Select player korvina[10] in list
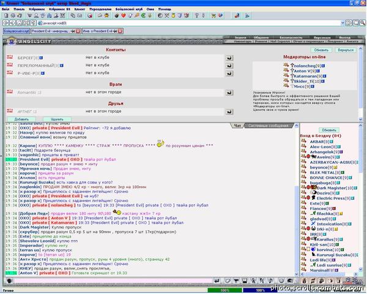The width and height of the screenshot is (367, 294). 328,250
